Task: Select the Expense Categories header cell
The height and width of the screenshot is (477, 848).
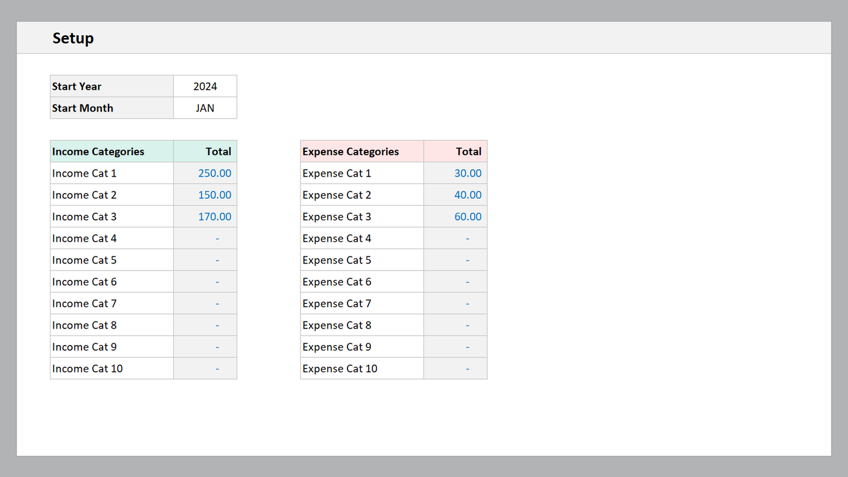Action: pyautogui.click(x=362, y=151)
